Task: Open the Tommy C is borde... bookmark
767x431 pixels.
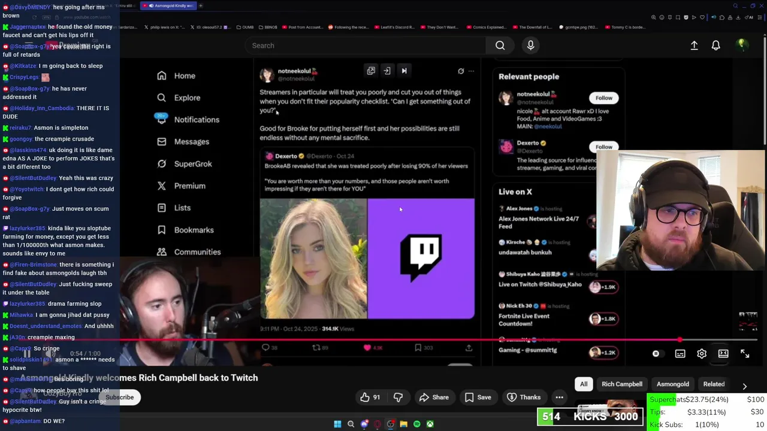Action: (626, 27)
